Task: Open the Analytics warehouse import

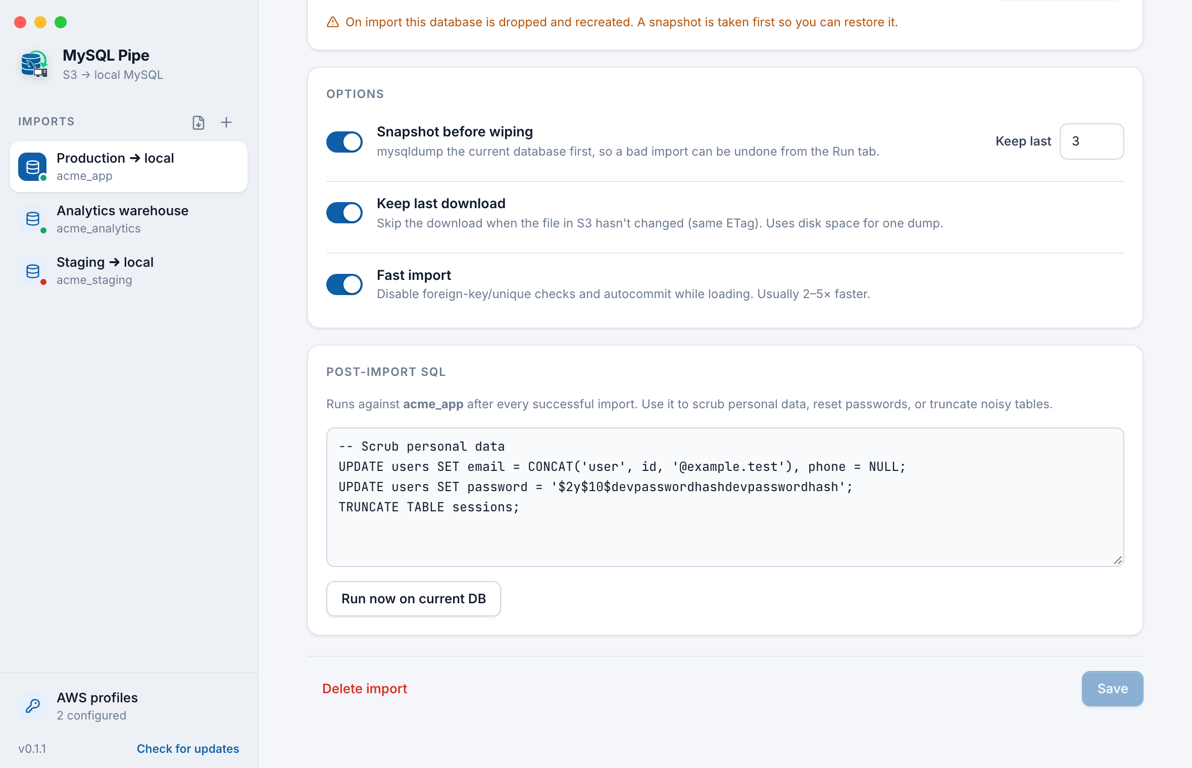Action: 129,219
